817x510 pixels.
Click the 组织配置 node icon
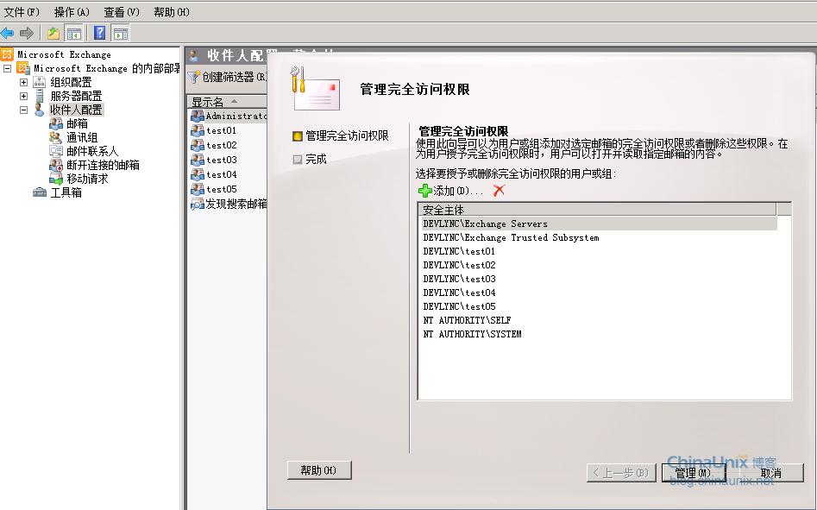40,82
